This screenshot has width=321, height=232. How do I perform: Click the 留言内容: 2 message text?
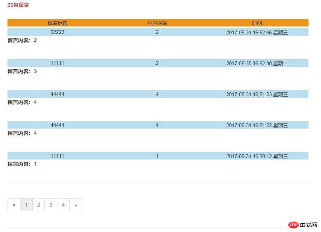[22, 41]
